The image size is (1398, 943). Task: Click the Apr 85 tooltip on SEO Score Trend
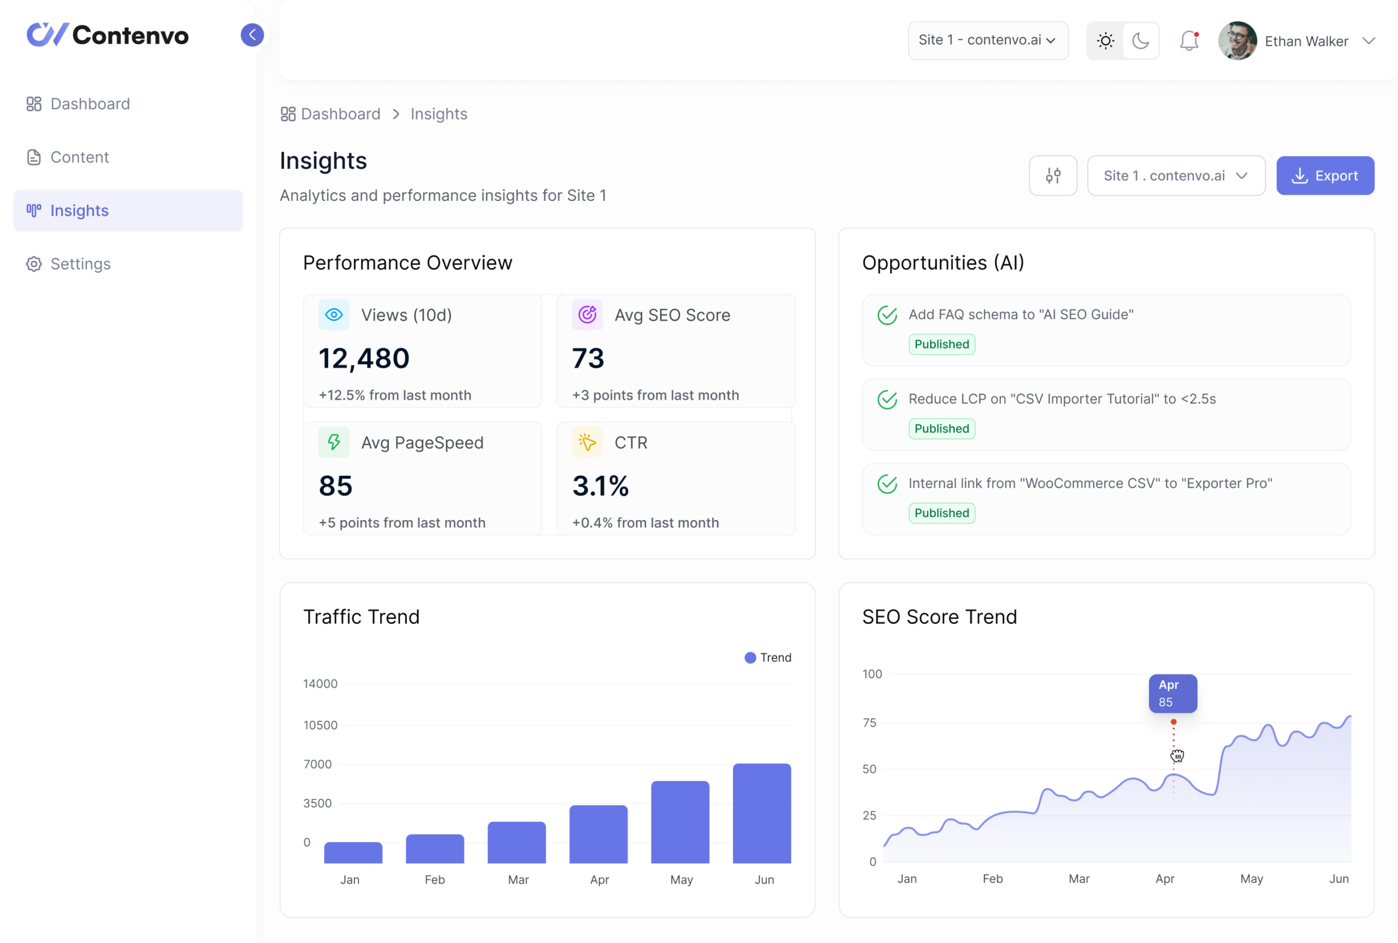click(1172, 693)
